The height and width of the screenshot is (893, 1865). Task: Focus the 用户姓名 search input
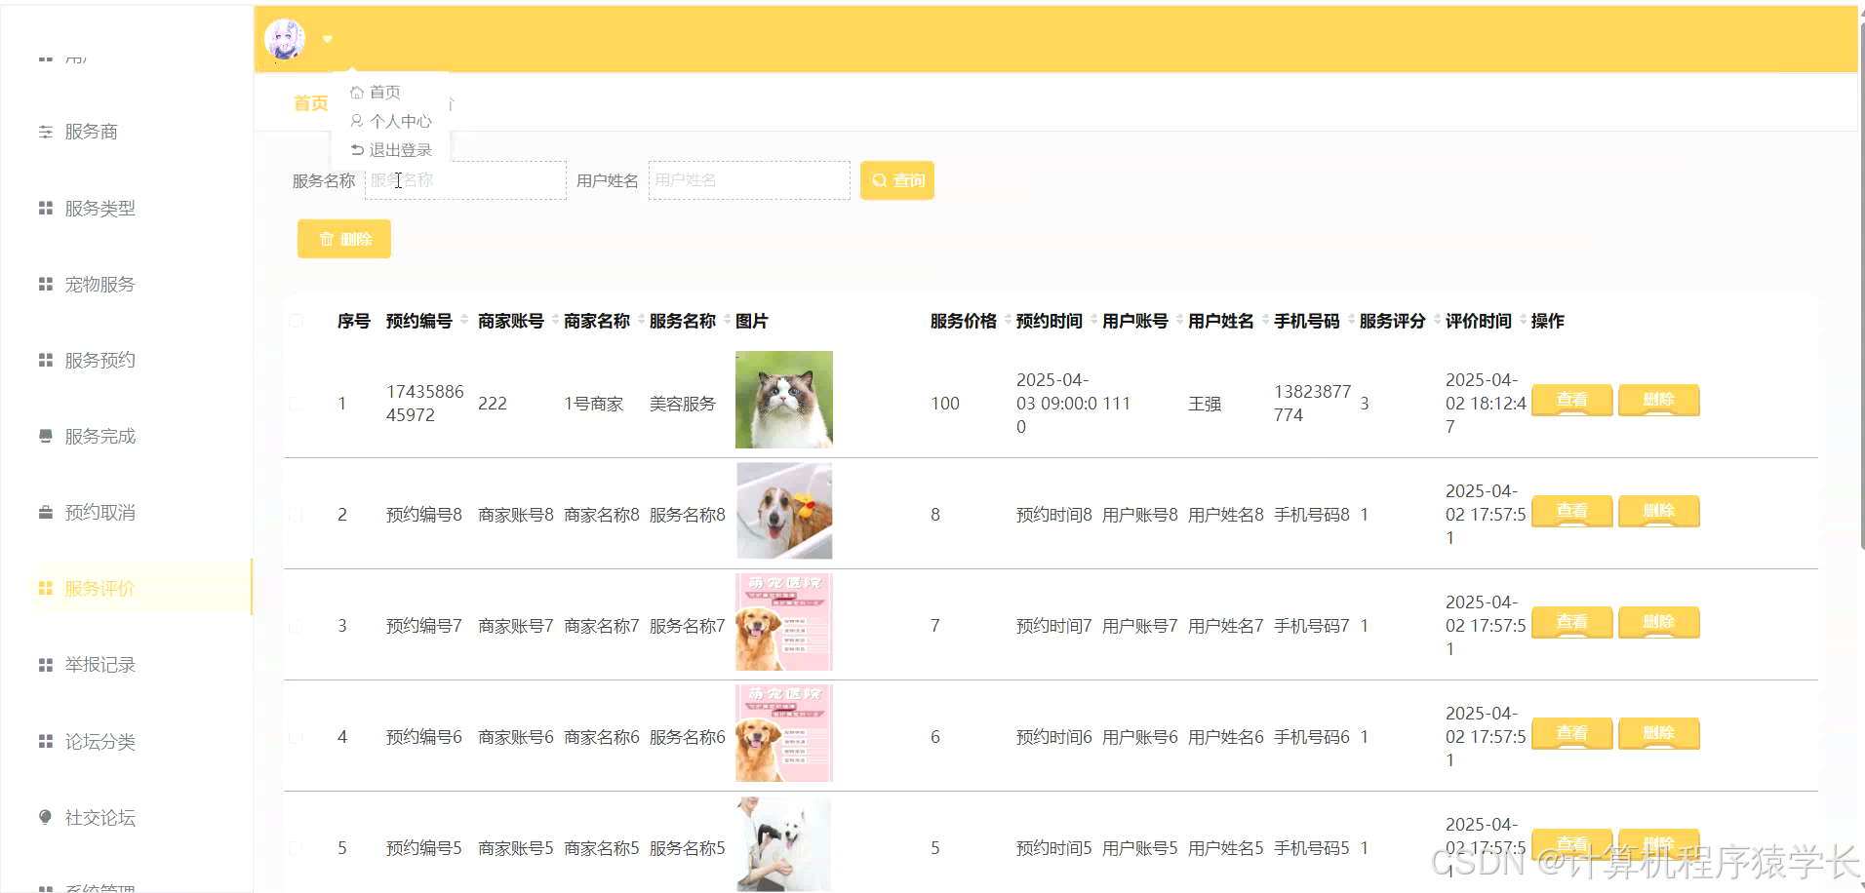(x=749, y=180)
